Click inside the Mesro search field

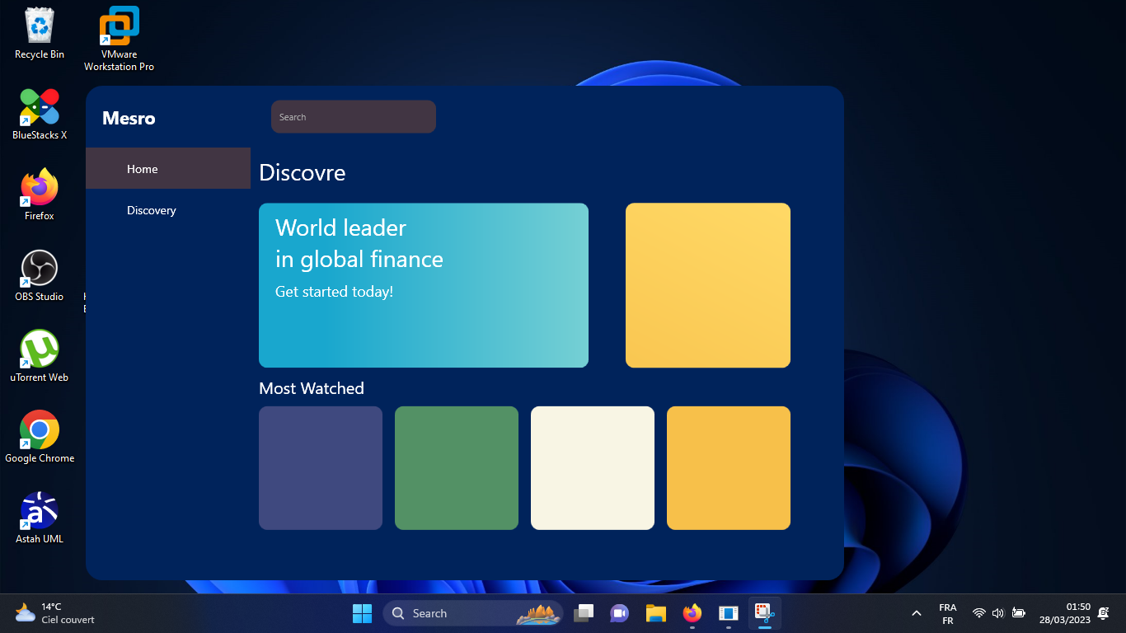click(353, 116)
